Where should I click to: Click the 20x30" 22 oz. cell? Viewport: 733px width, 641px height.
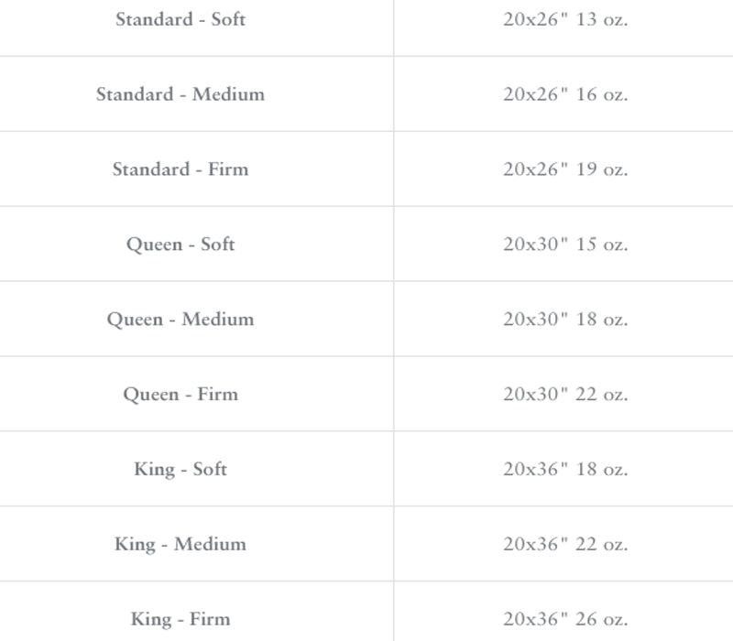pyautogui.click(x=564, y=395)
